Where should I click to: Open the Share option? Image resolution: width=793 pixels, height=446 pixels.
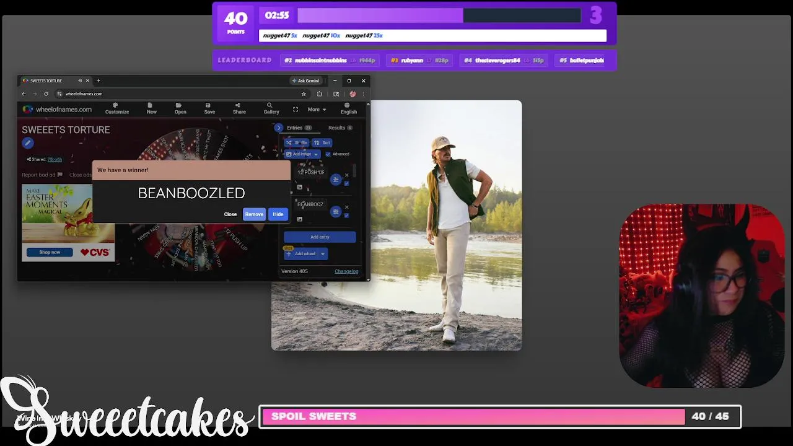[239, 108]
